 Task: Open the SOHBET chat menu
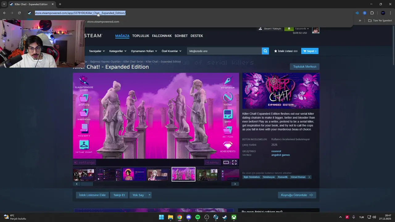(x=181, y=36)
